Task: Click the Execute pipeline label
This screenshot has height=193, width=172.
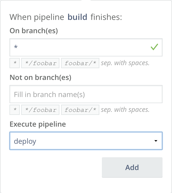Action: (38, 124)
